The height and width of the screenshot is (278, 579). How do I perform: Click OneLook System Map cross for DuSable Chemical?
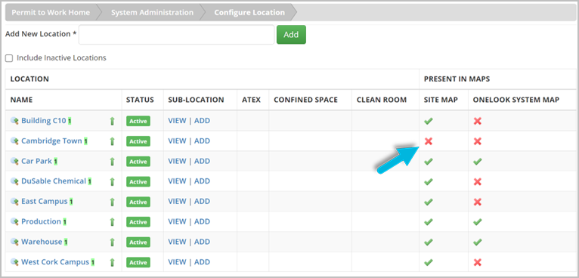(x=478, y=181)
